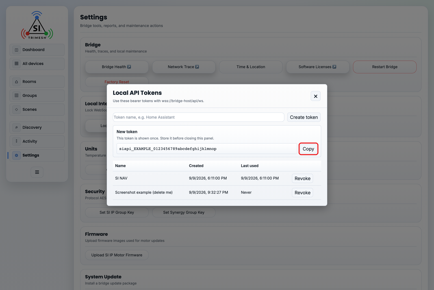Image resolution: width=434 pixels, height=290 pixels.
Task: Open Time & Location settings
Action: click(251, 67)
